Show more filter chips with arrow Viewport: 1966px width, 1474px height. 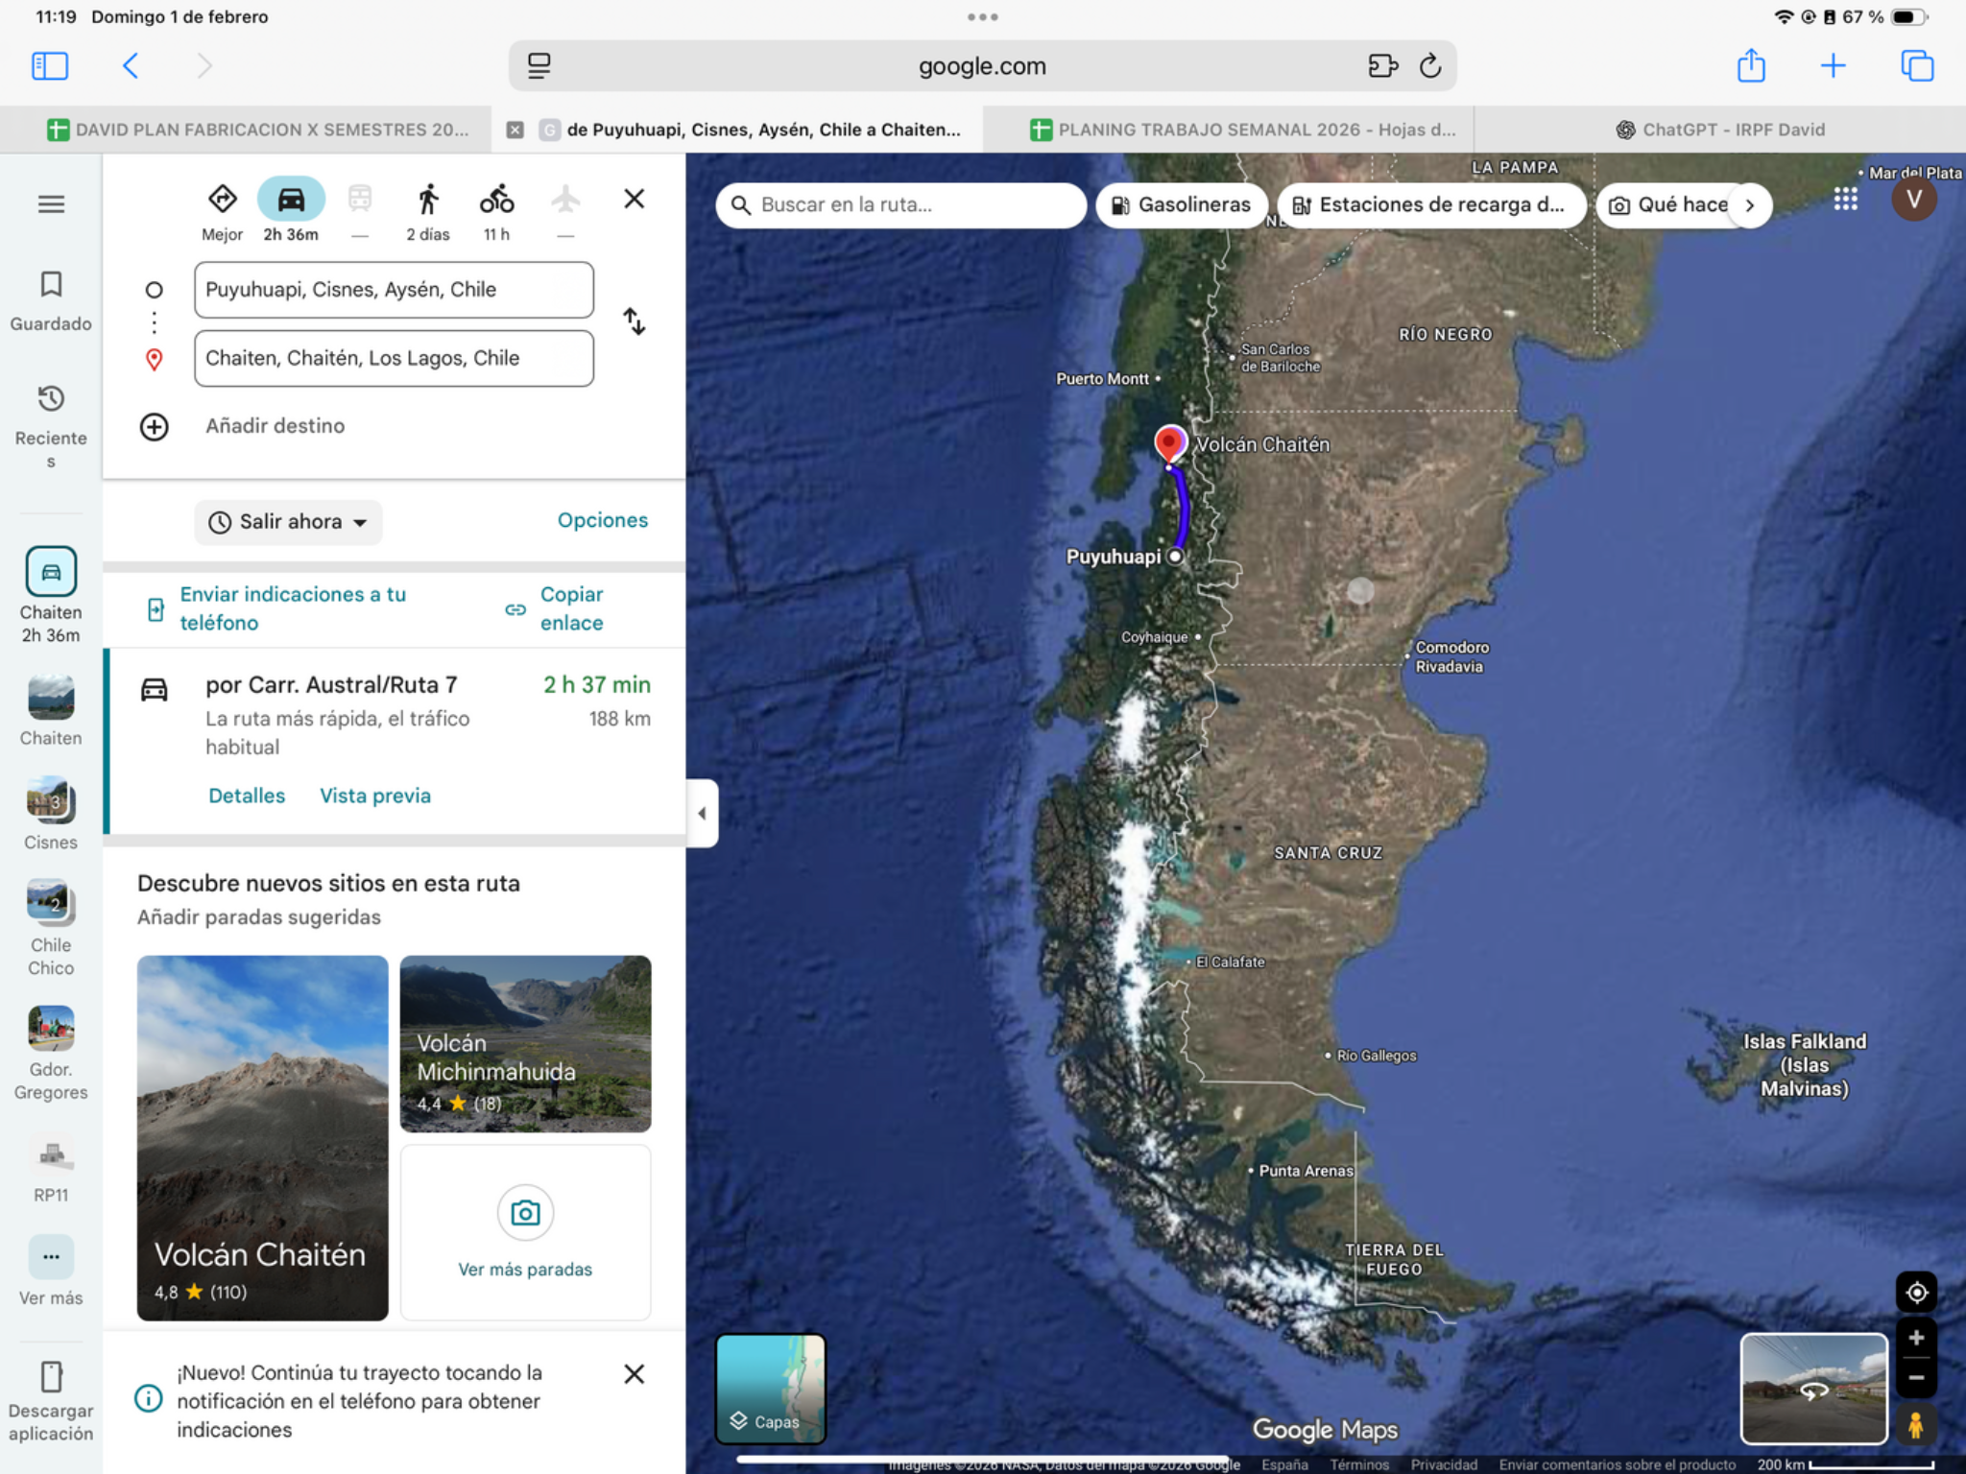pyautogui.click(x=1750, y=205)
